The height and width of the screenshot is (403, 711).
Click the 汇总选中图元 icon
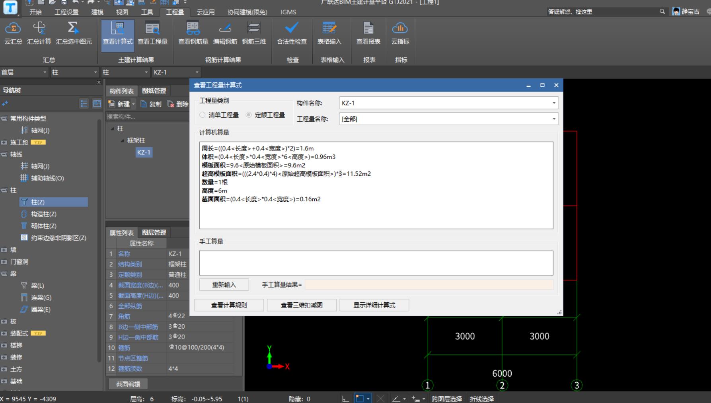click(74, 33)
